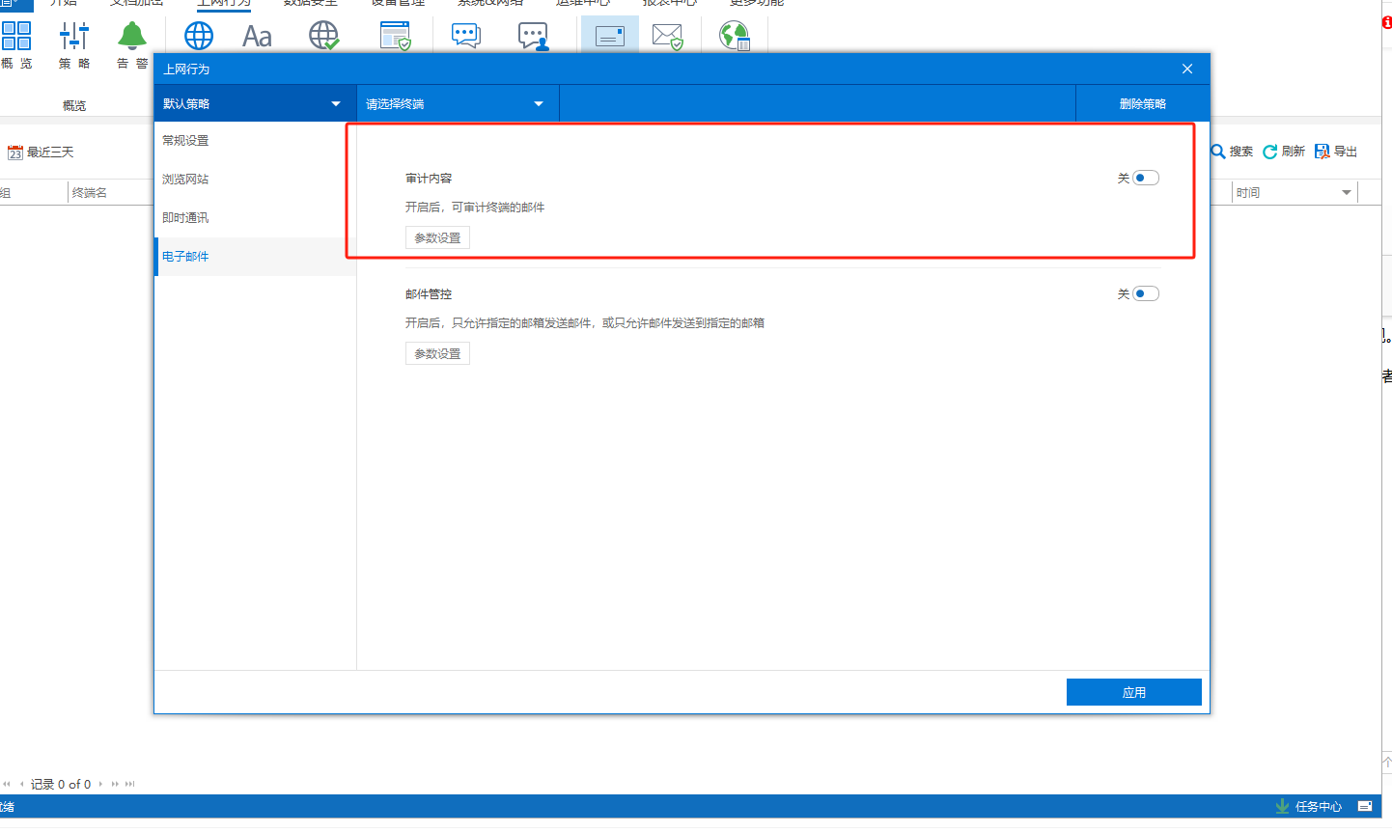Image resolution: width=1392 pixels, height=833 pixels.
Task: Click the globe with green checkmark icon
Action: tap(324, 37)
